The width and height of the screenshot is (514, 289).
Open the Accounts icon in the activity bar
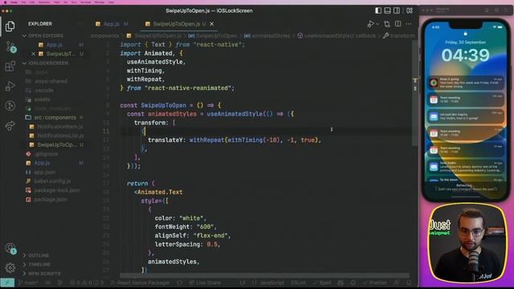click(10, 248)
